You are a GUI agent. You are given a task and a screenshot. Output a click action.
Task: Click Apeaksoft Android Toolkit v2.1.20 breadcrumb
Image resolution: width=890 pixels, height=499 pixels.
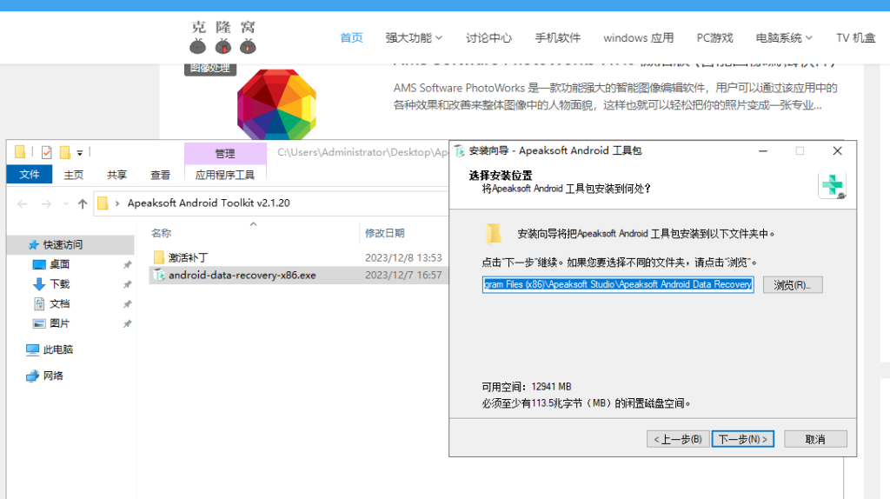point(209,203)
